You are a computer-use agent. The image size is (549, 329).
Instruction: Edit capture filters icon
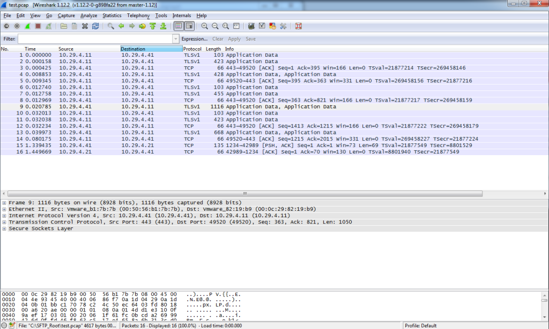click(251, 26)
